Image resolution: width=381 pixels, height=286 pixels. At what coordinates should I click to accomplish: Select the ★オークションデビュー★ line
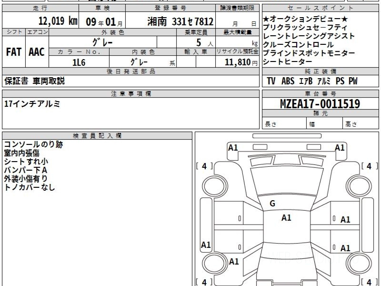pos(305,19)
